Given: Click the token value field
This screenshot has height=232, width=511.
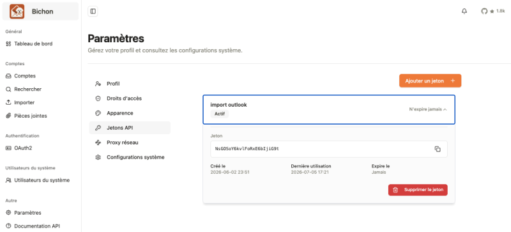Looking at the screenshot, I should 329,149.
